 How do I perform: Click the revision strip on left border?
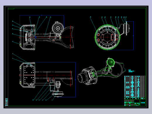coord(6,102)
